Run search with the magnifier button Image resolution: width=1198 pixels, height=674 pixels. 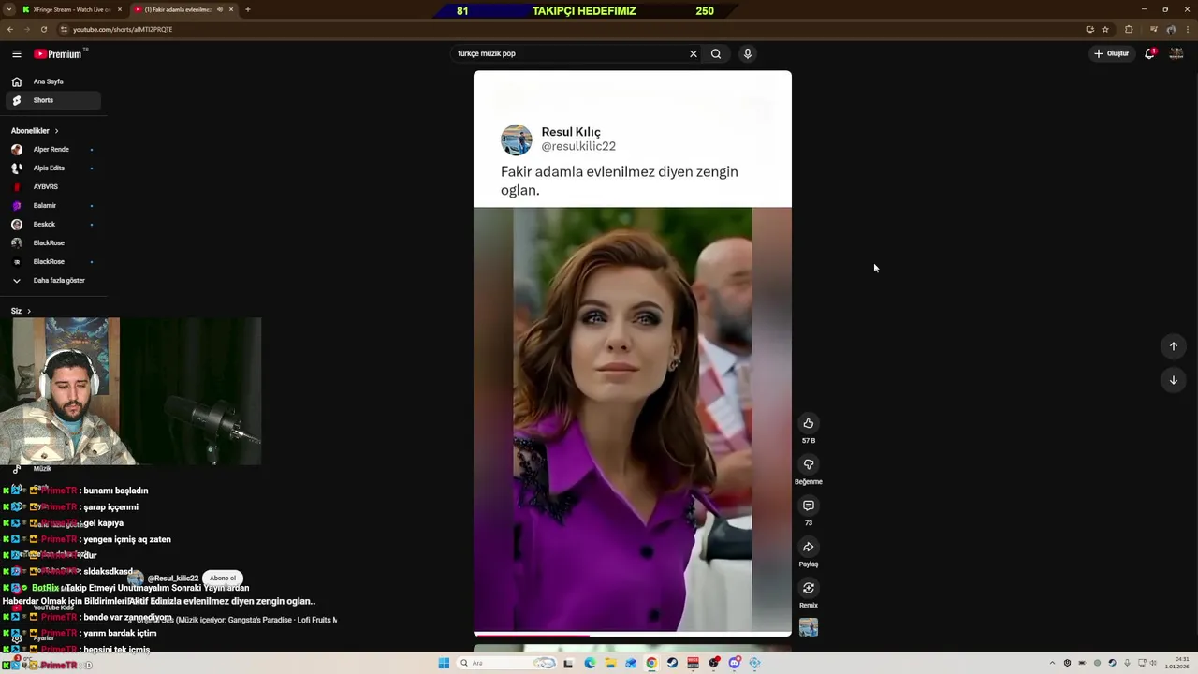tap(716, 53)
